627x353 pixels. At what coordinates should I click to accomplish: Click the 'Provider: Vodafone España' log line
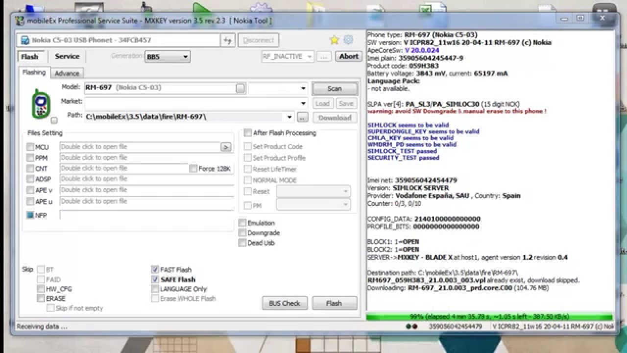click(x=444, y=196)
